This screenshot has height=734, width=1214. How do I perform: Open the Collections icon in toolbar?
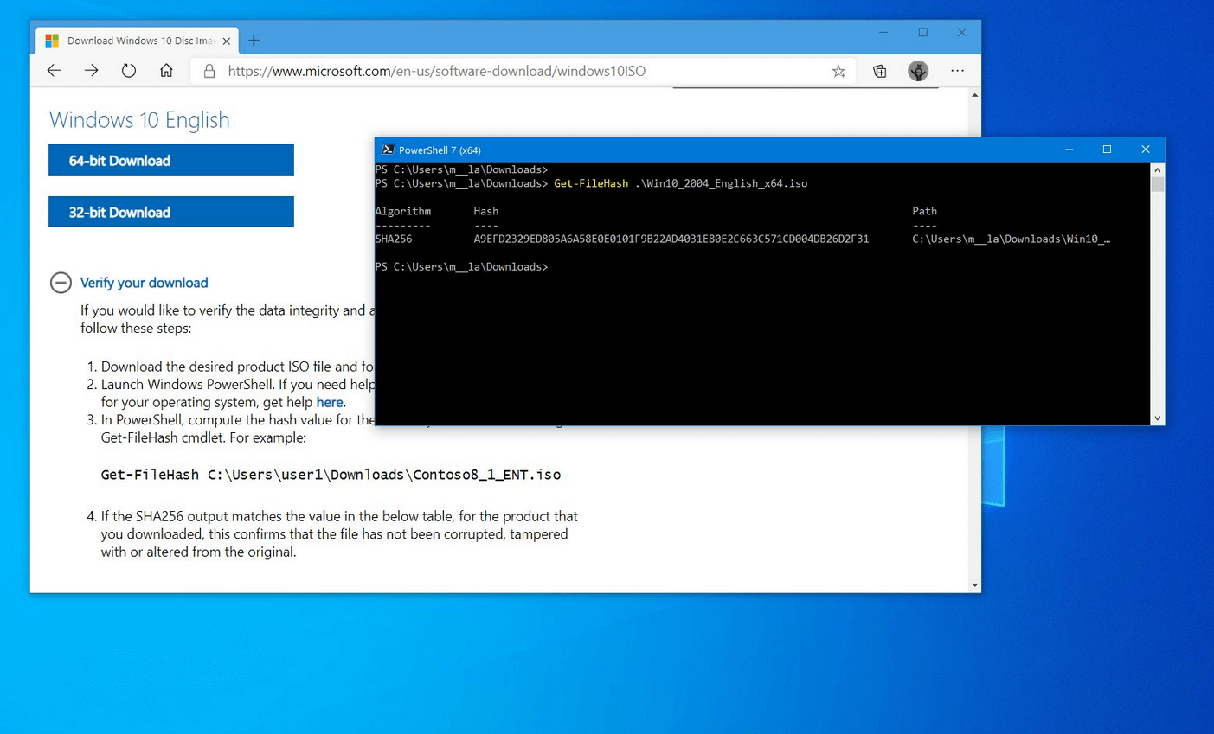point(879,72)
